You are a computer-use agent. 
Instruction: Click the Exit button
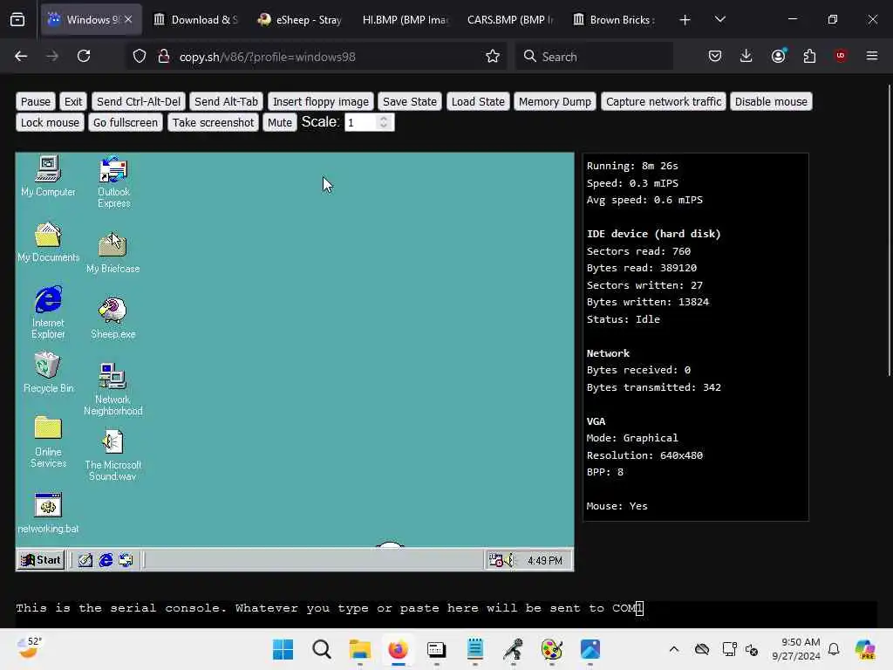pyautogui.click(x=73, y=101)
